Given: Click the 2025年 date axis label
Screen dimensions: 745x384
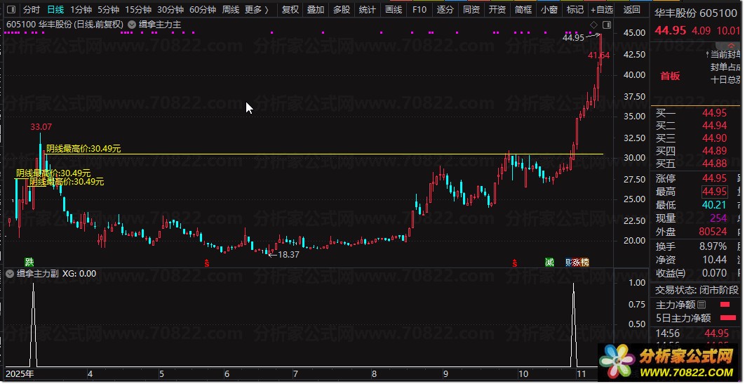Looking at the screenshot, I should 20,374.
